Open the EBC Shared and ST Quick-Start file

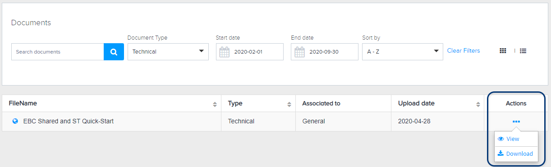(x=69, y=121)
